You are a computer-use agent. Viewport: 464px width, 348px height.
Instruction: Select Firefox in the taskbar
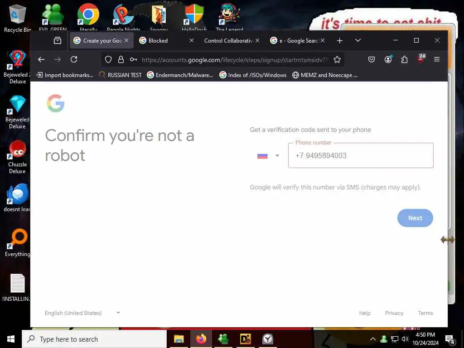point(201,339)
